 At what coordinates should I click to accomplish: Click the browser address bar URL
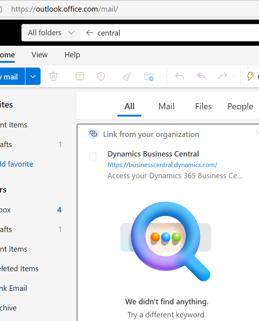(x=64, y=9)
